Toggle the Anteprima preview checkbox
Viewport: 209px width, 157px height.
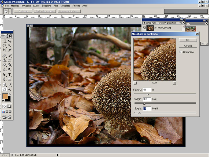(180, 52)
